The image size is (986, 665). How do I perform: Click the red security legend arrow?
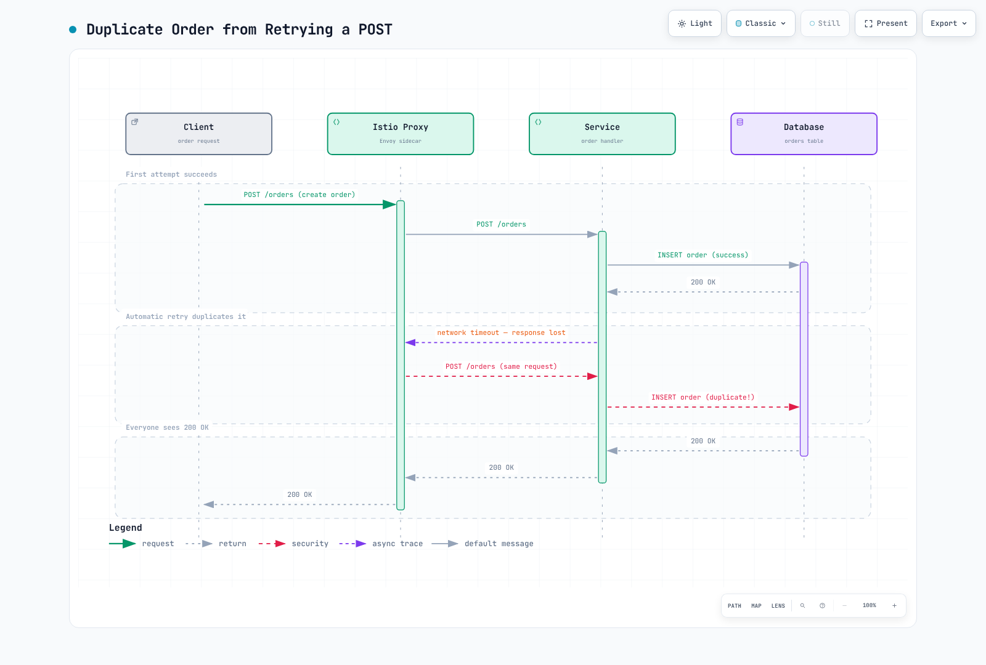272,544
